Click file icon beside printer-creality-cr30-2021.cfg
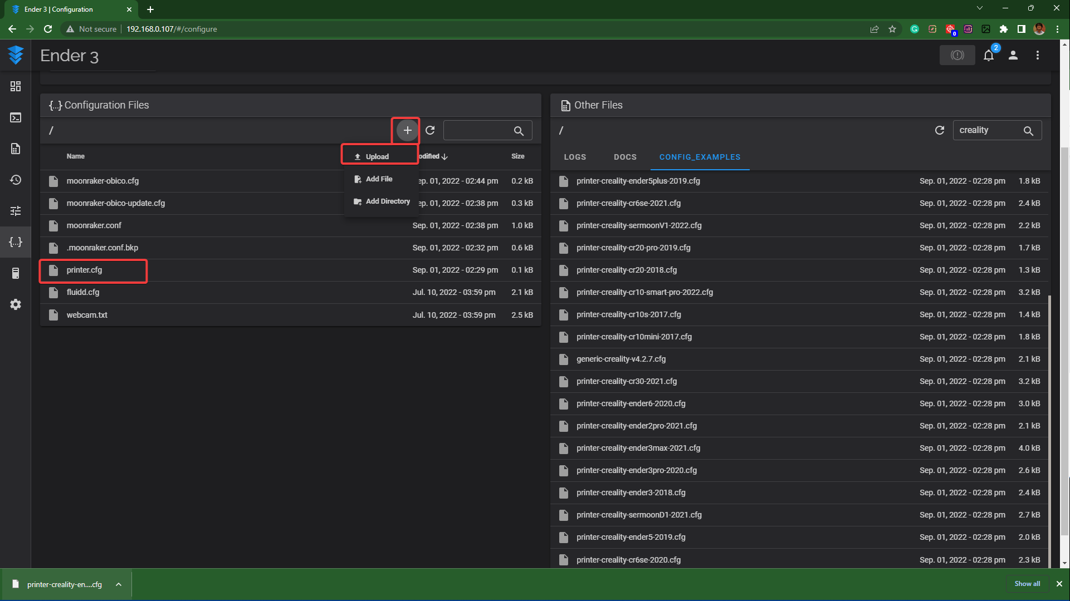This screenshot has height=601, width=1070. 564,381
